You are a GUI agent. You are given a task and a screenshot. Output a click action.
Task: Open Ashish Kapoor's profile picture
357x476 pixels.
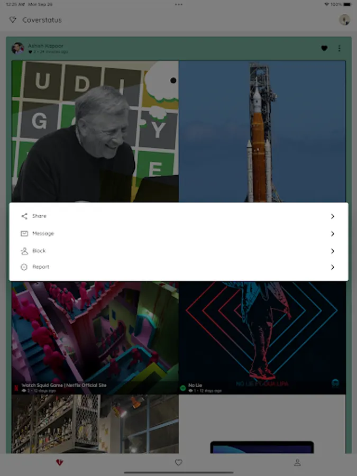(17, 48)
